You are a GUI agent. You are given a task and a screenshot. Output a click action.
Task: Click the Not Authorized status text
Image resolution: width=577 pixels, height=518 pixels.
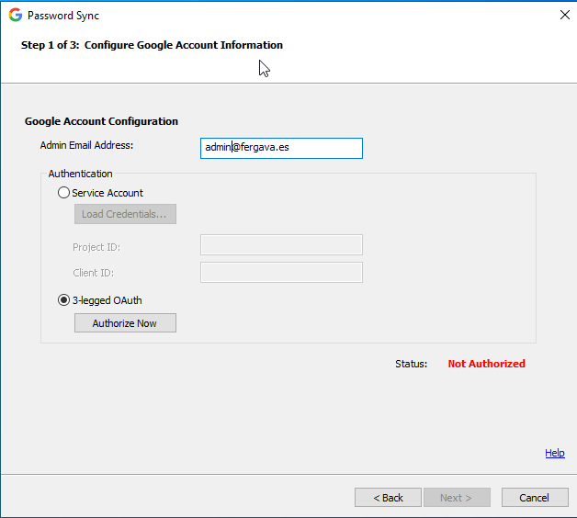(x=486, y=364)
